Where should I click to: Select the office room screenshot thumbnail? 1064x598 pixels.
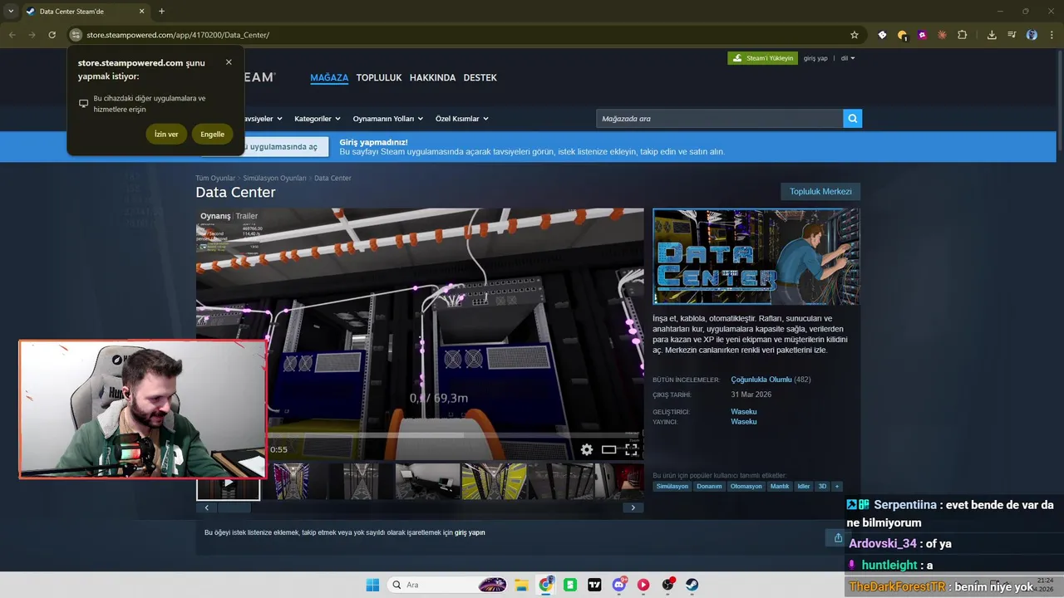pyautogui.click(x=428, y=481)
